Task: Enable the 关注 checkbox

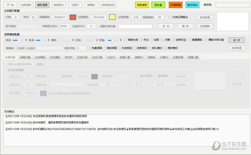Action: [x=141, y=40]
